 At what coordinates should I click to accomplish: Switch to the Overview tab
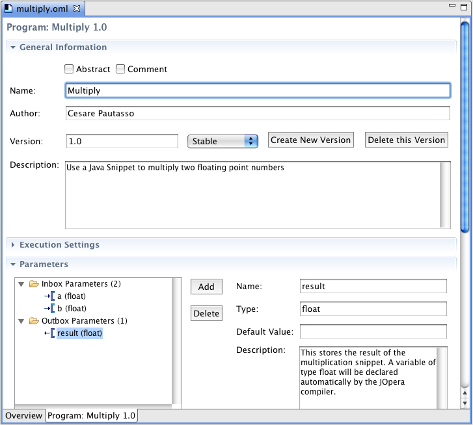(23, 416)
